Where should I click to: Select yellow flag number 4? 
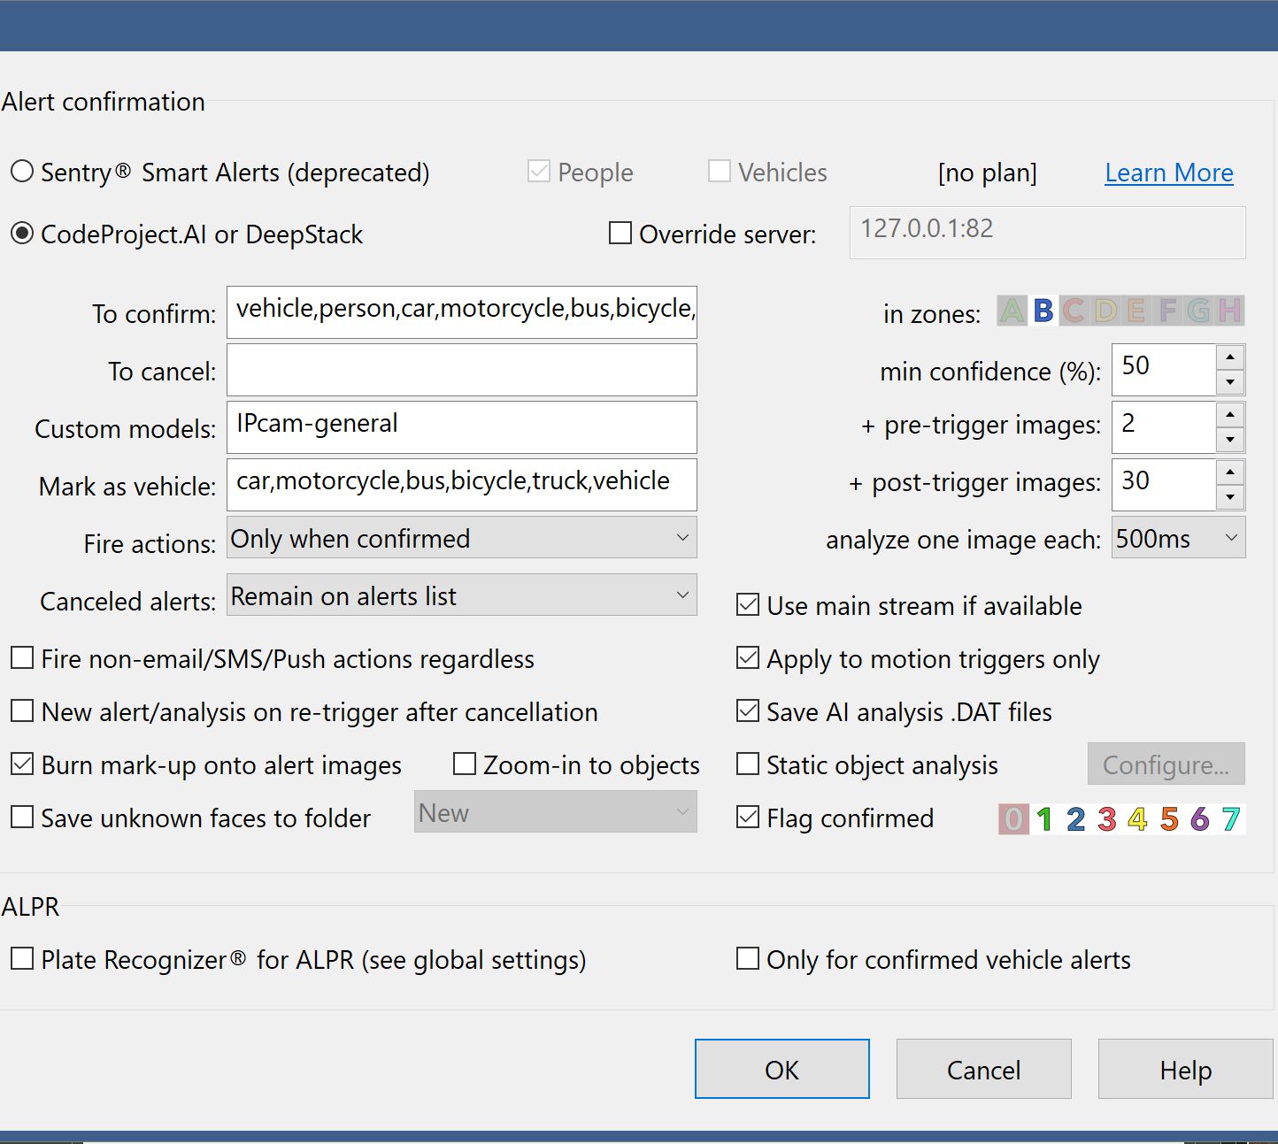click(x=1137, y=819)
